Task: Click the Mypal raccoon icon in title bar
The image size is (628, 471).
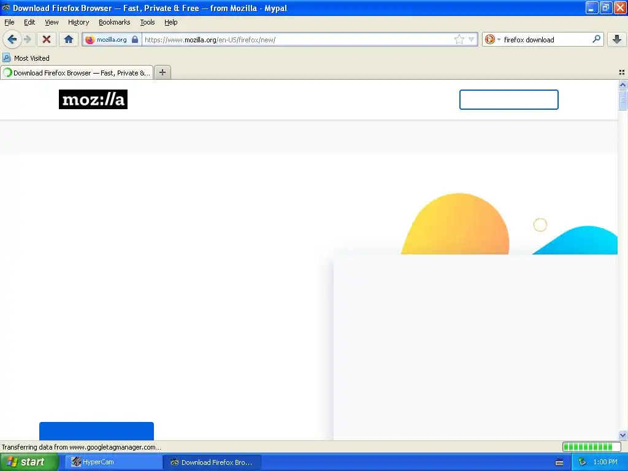Action: pyautogui.click(x=6, y=7)
